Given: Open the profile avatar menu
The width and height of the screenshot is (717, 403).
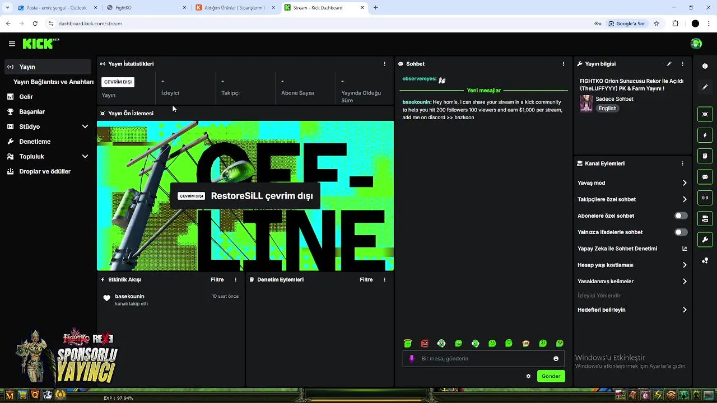Looking at the screenshot, I should click(x=696, y=44).
